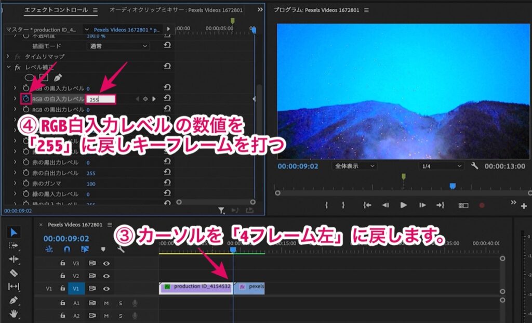Screen dimensions: 532x323
Task: Open timeline display settings wrench
Action: [x=121, y=249]
